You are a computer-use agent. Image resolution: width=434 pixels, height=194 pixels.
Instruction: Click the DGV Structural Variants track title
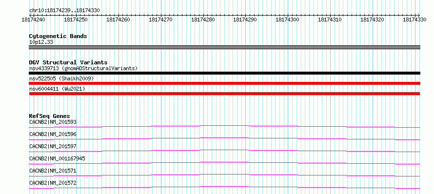click(68, 62)
